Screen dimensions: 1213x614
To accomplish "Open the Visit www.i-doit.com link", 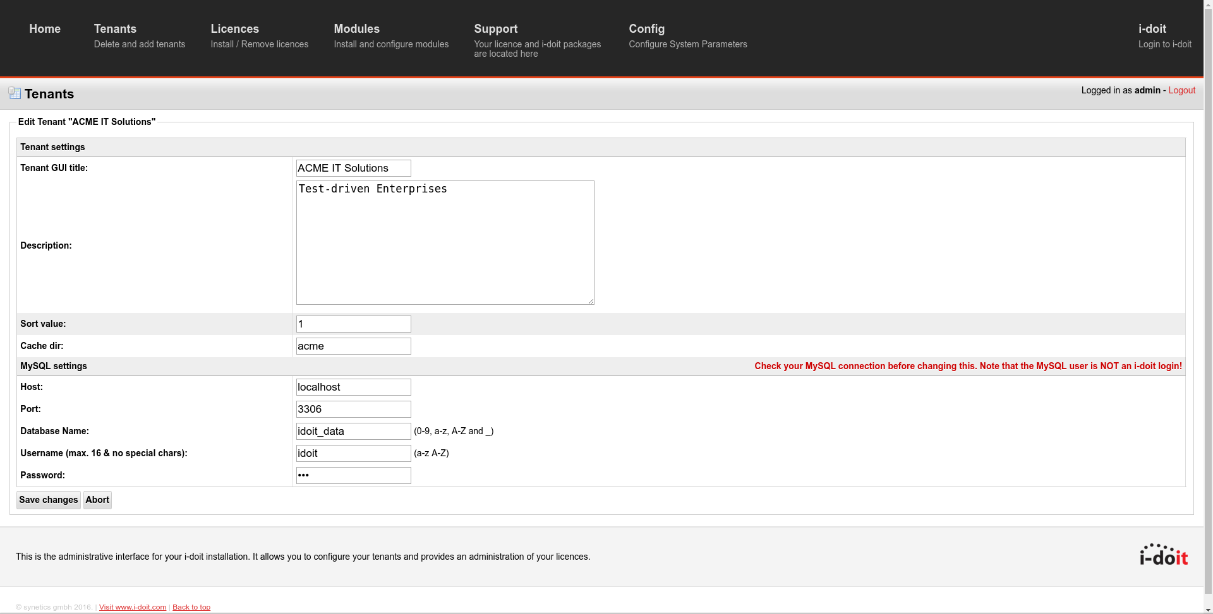I will [133, 607].
